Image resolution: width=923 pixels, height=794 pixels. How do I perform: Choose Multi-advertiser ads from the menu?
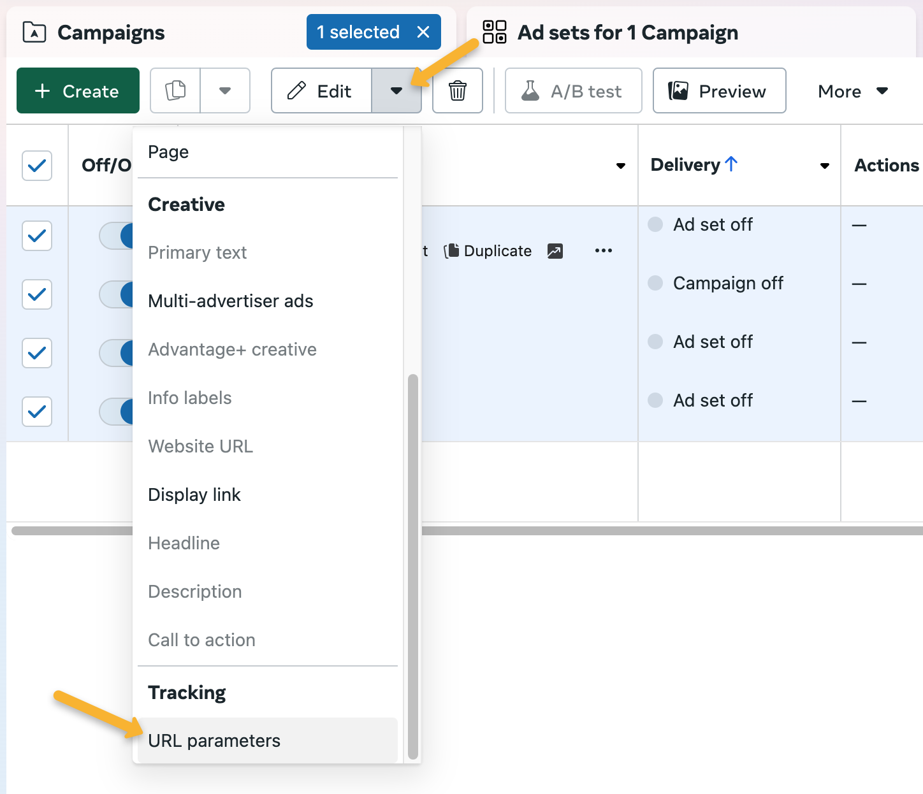pos(230,301)
